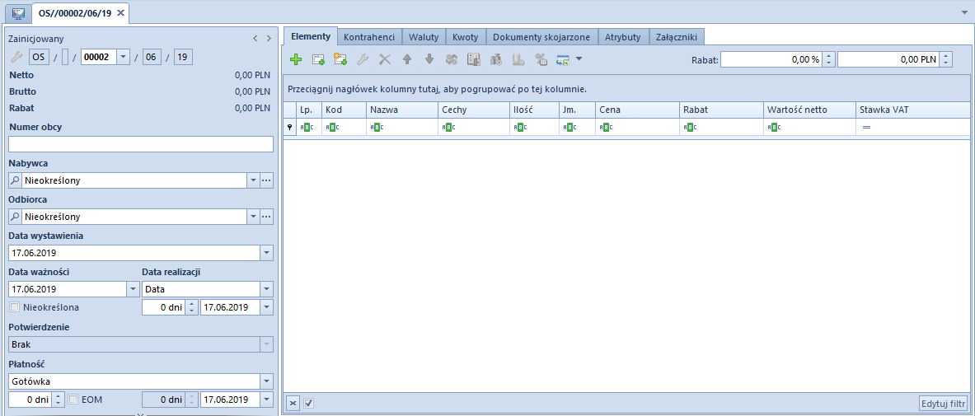975x416 pixels.
Task: Adjust the Rabat percent stepper arrows
Action: (829, 60)
